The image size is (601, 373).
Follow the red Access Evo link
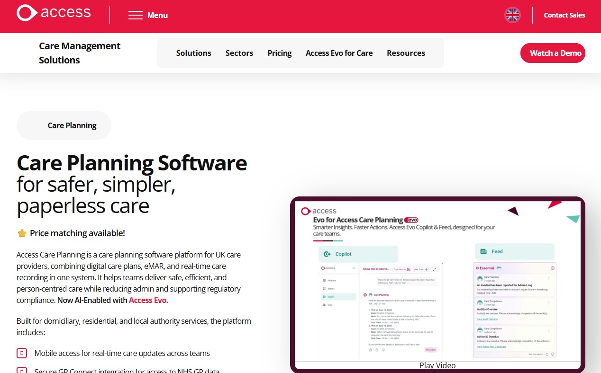148,300
